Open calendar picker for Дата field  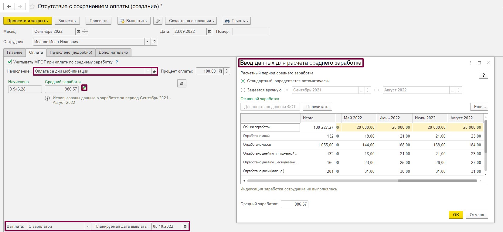tap(210, 31)
